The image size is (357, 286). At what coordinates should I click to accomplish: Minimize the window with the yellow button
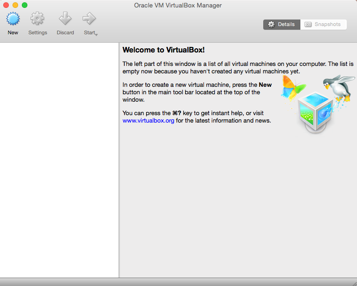[x=15, y=5]
